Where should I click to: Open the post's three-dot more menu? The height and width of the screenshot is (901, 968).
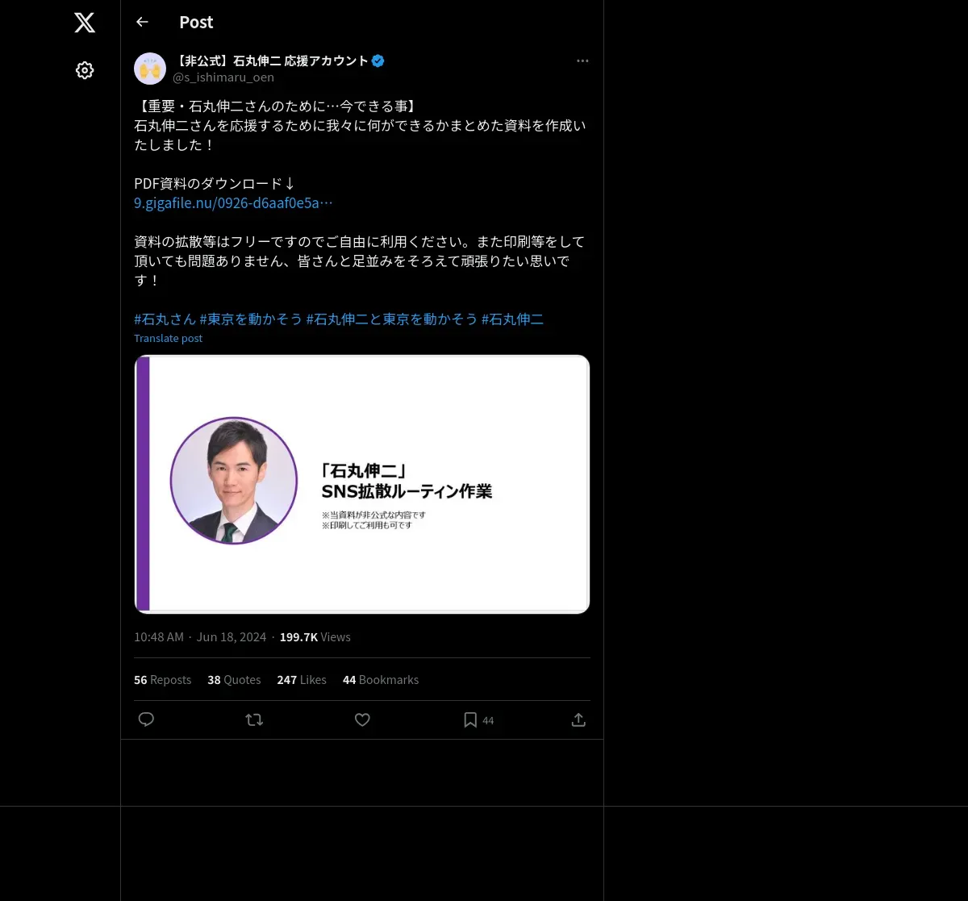(582, 60)
